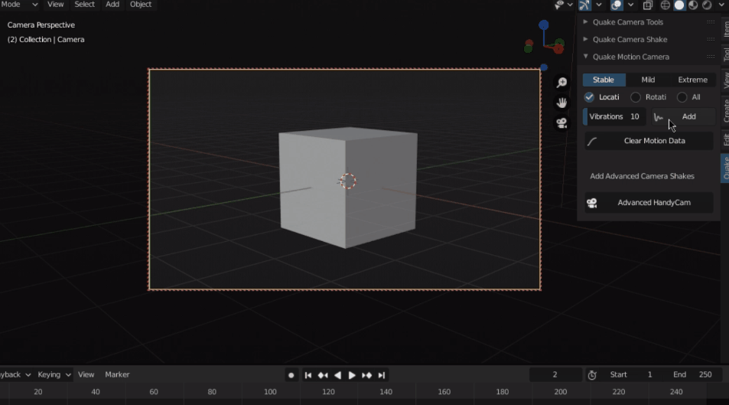This screenshot has width=729, height=405.
Task: Switch to the Item sidebar tab
Action: [725, 29]
